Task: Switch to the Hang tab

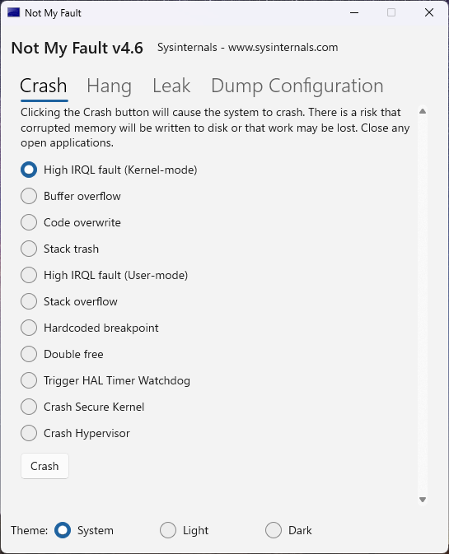Action: pyautogui.click(x=110, y=86)
